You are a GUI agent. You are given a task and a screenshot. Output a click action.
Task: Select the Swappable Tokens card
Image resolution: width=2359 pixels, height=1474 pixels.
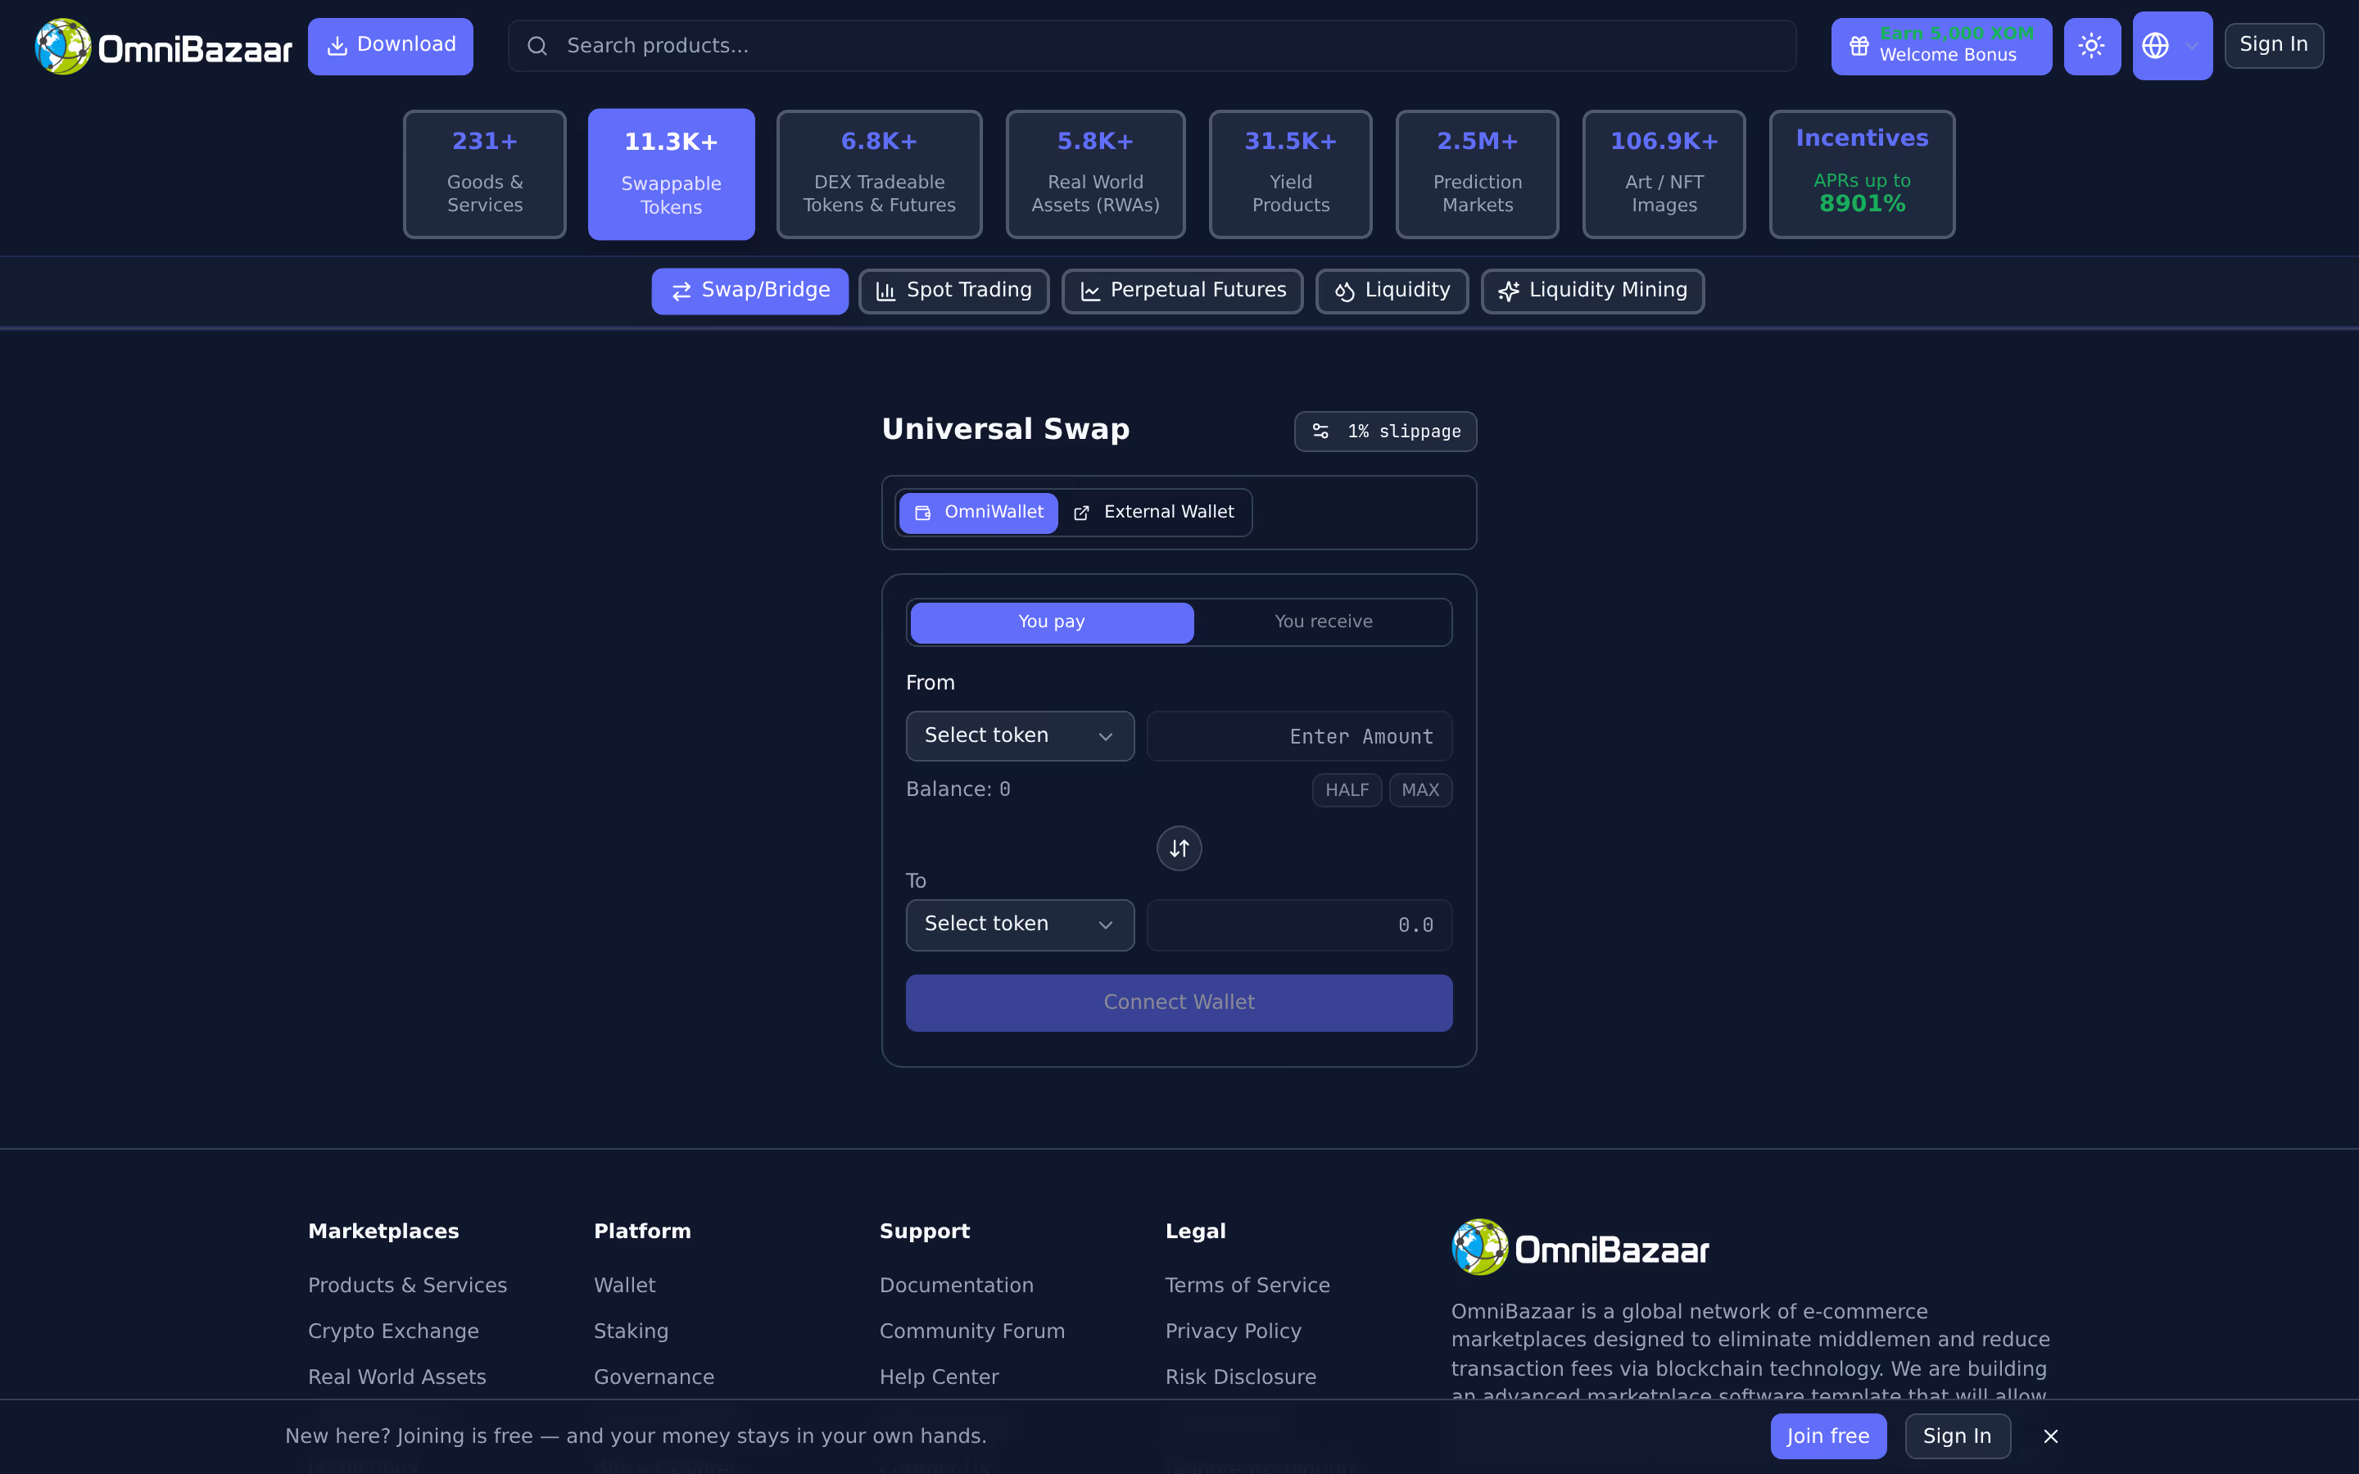click(672, 174)
